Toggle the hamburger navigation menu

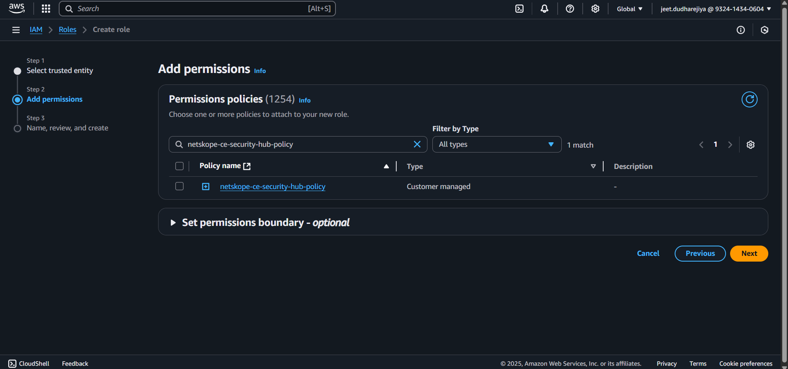point(16,30)
